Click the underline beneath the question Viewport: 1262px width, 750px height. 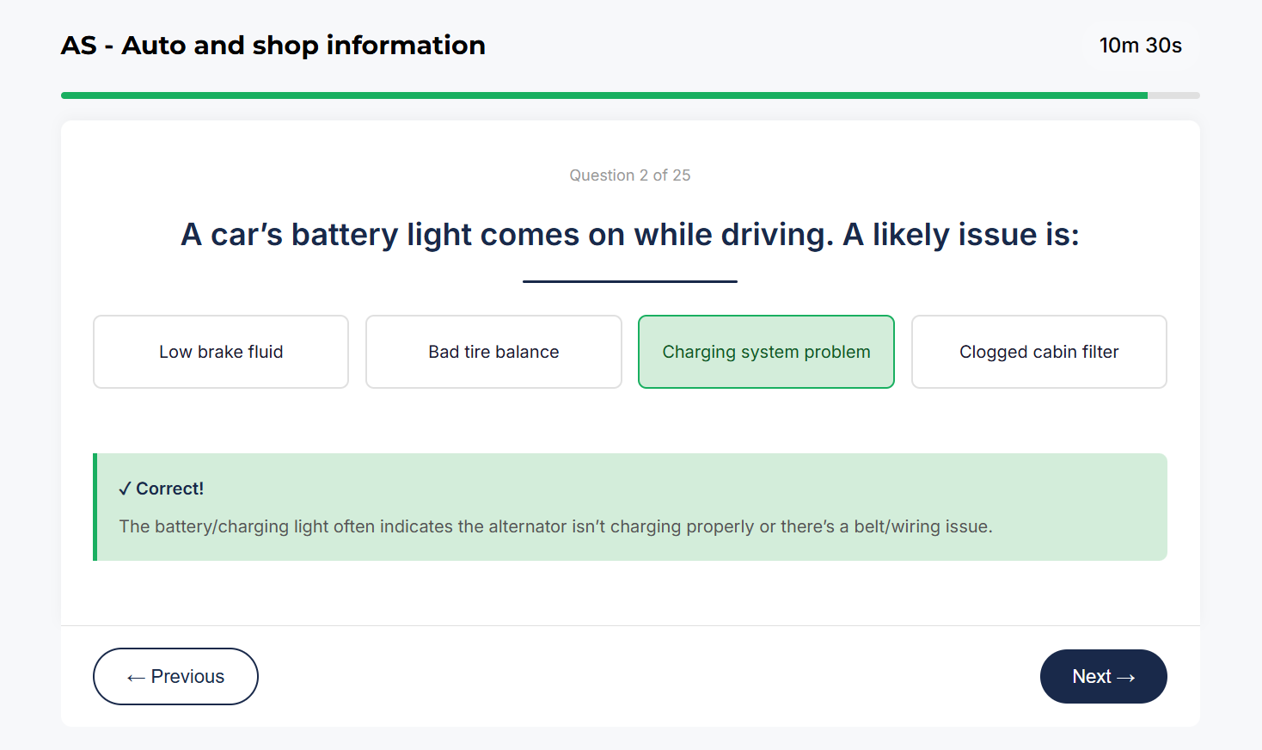tap(629, 280)
